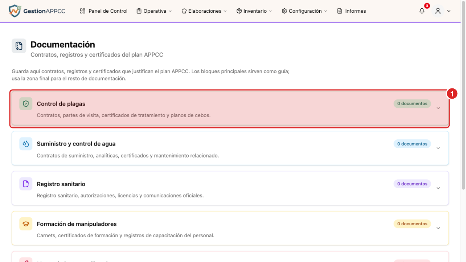Click the graduation cap icon for Formación

coord(26,224)
